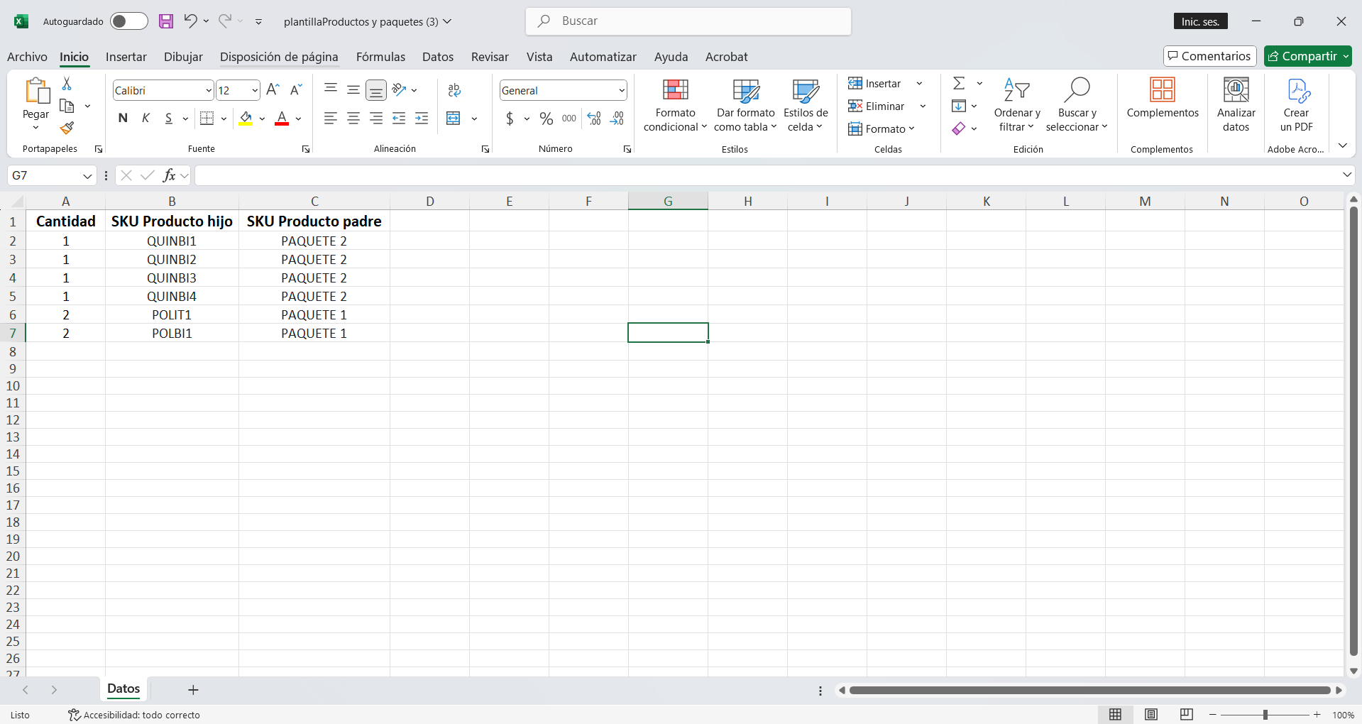The height and width of the screenshot is (724, 1362).
Task: Switch to the Fórmulas ribbon tab
Action: 380,57
